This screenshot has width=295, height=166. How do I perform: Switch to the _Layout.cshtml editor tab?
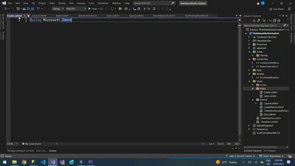pyautogui.click(x=39, y=16)
